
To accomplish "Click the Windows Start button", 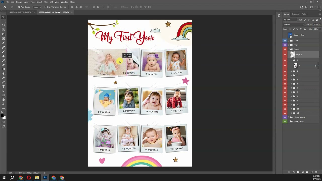I will [x=4, y=178].
